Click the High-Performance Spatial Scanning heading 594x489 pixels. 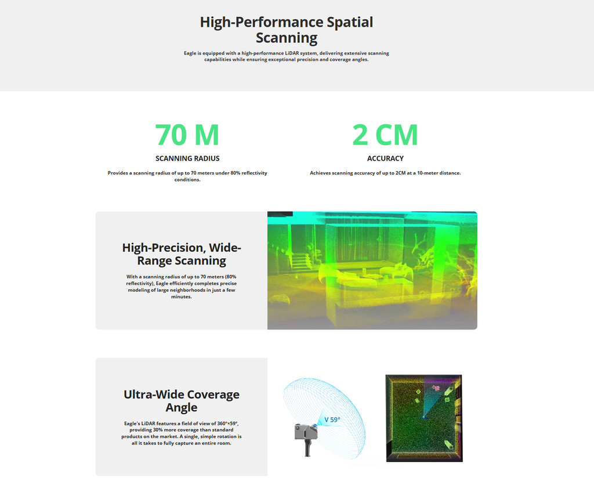287,30
